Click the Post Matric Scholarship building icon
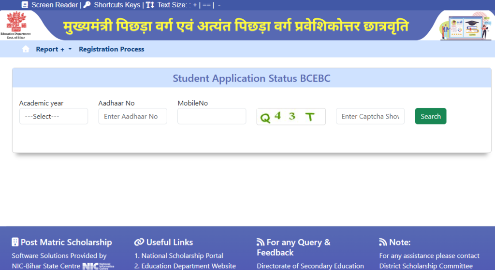Viewport: 495px width, 270px height. [15, 242]
